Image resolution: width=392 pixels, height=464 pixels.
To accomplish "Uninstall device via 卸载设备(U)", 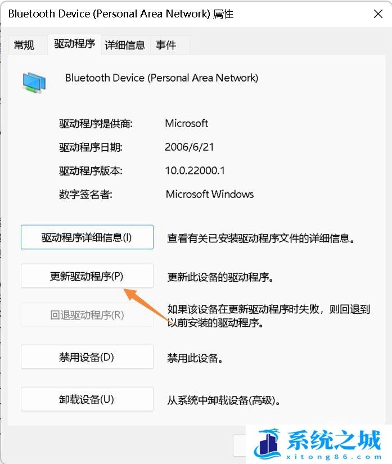I will (x=87, y=399).
